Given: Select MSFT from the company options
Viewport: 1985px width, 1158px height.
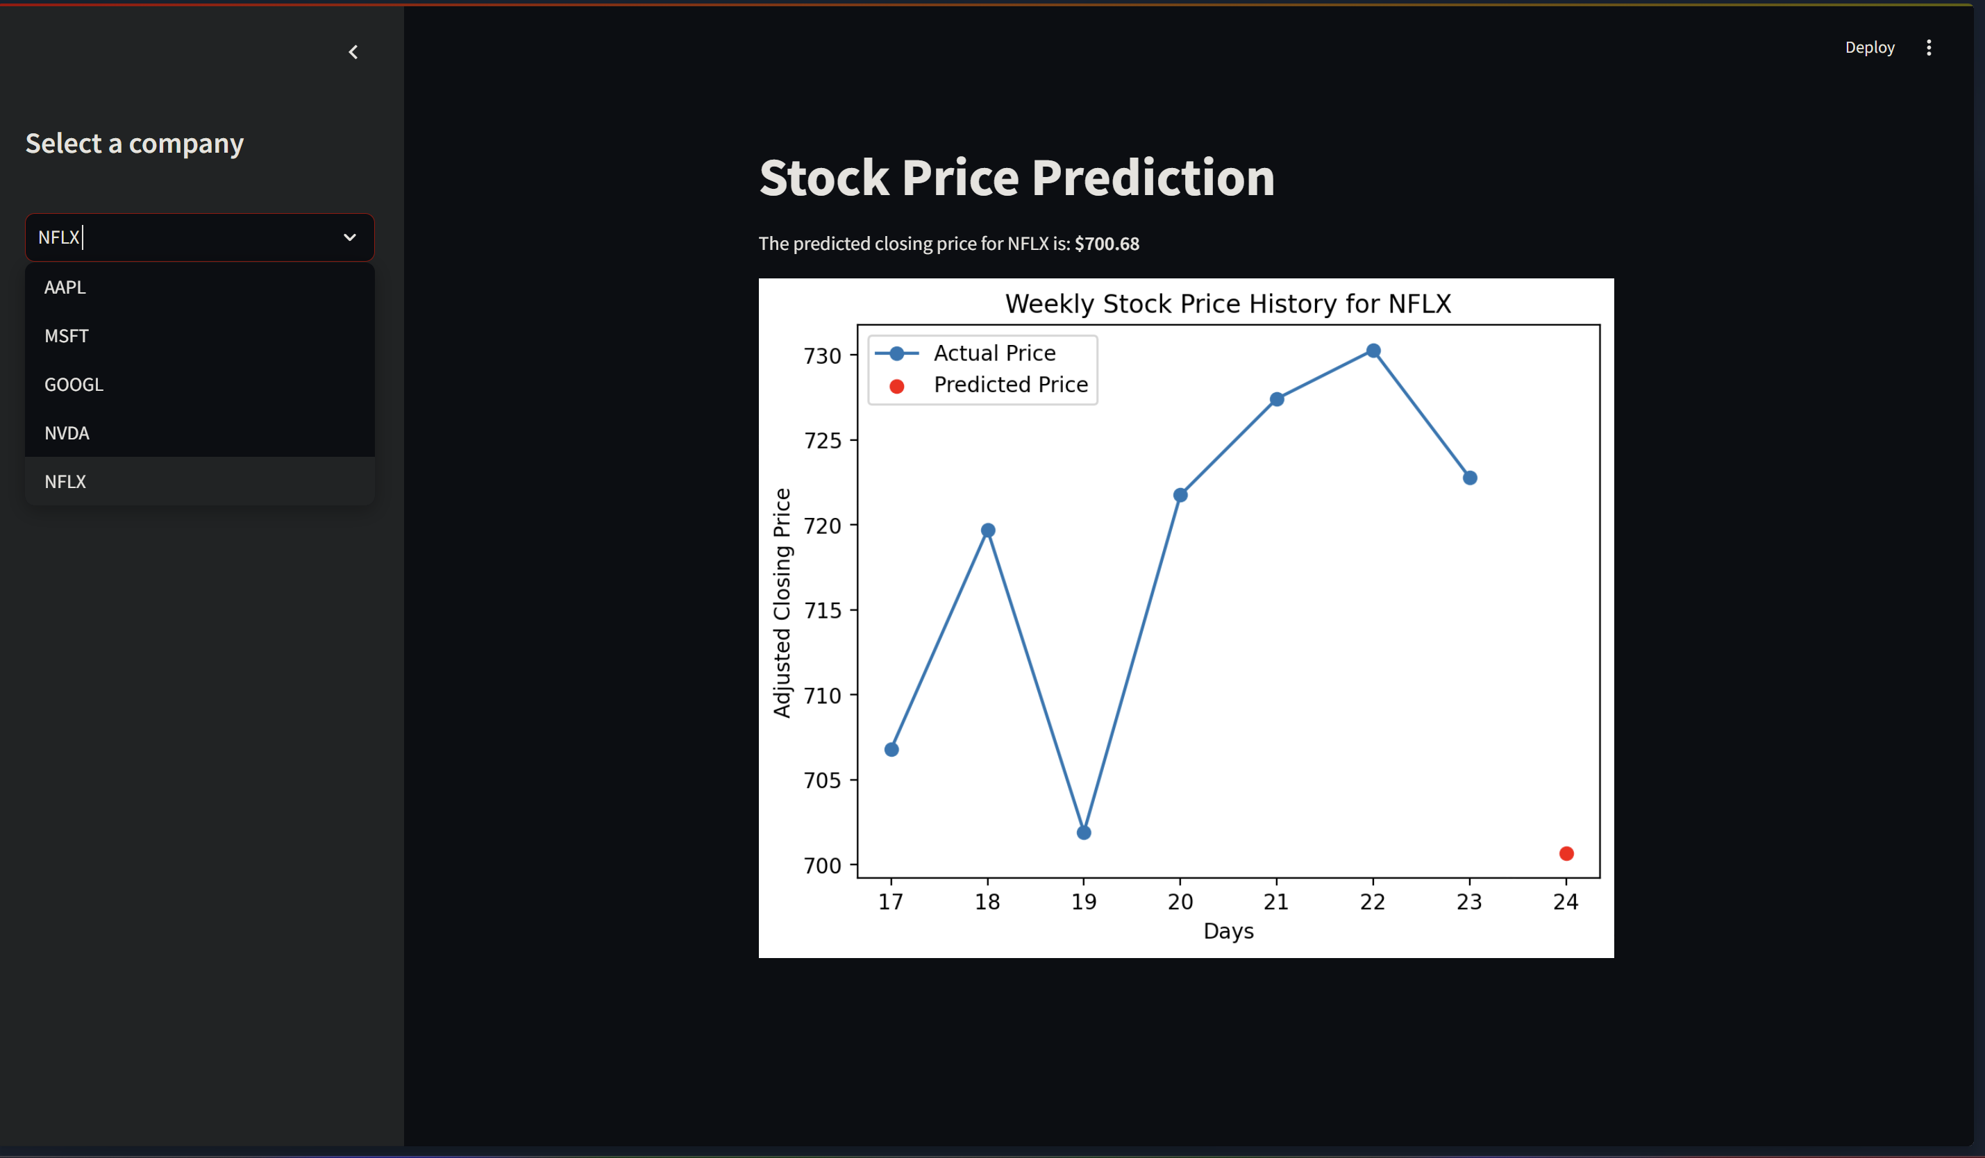Looking at the screenshot, I should [67, 335].
